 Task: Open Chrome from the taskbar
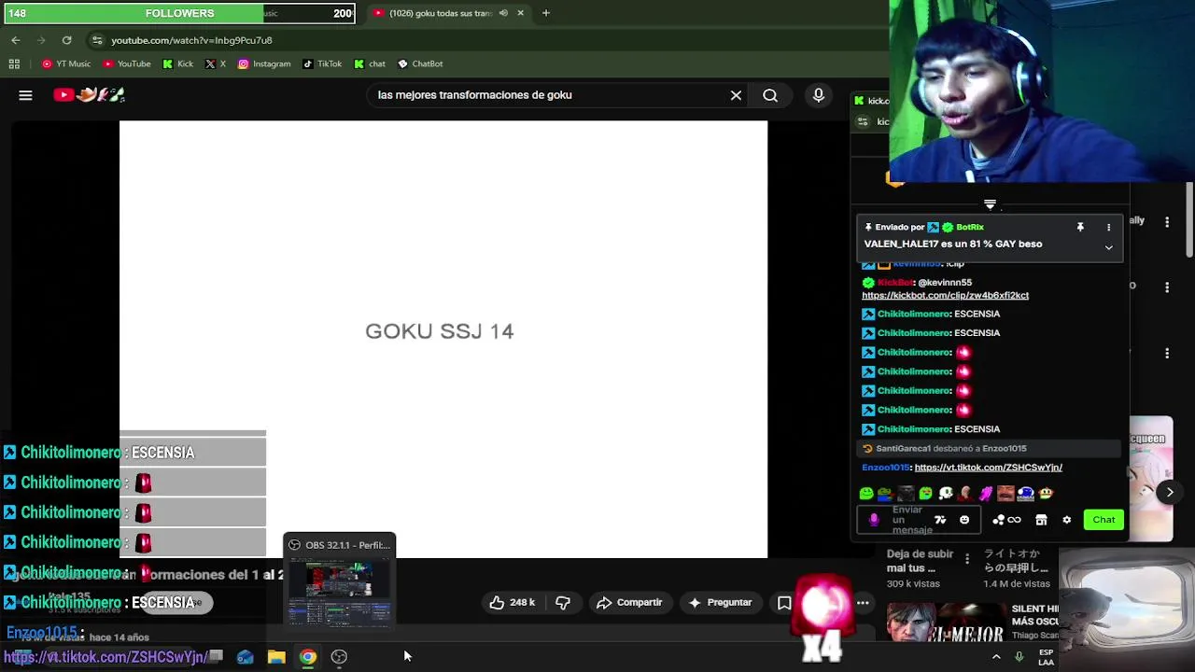[307, 657]
